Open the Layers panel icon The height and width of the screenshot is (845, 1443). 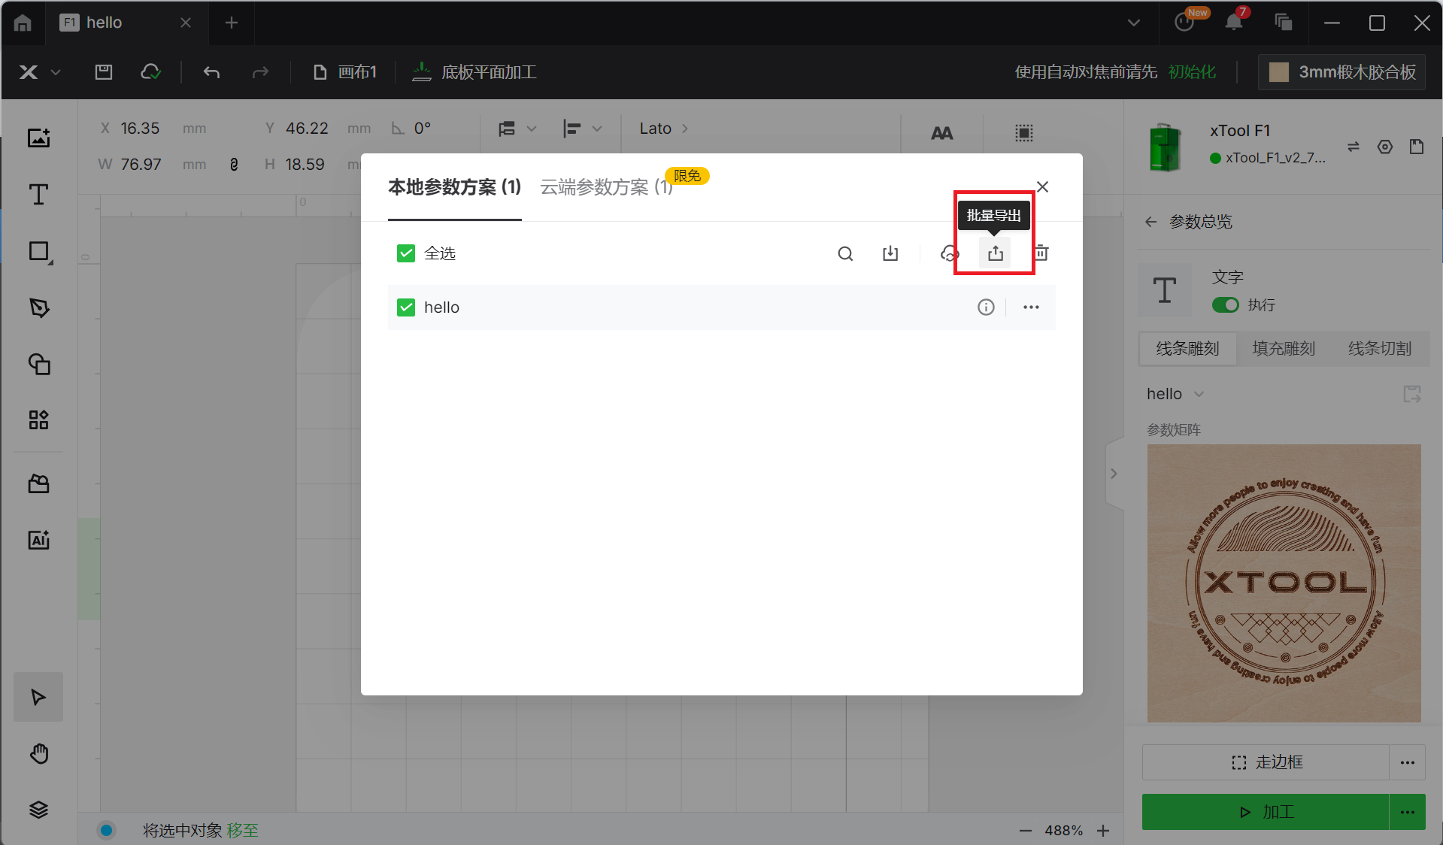pos(38,810)
